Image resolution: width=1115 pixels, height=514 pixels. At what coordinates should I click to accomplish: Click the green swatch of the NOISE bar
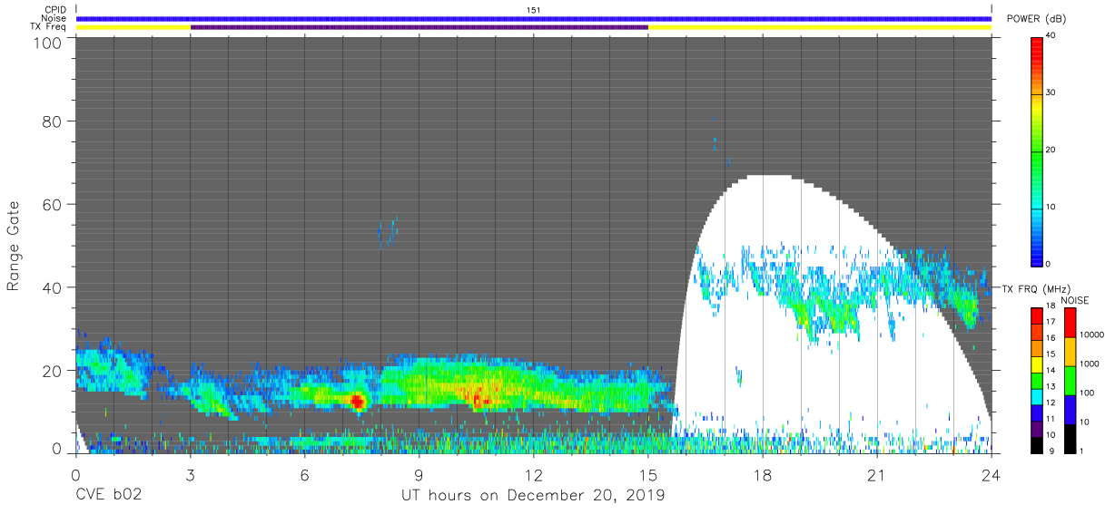[1070, 379]
